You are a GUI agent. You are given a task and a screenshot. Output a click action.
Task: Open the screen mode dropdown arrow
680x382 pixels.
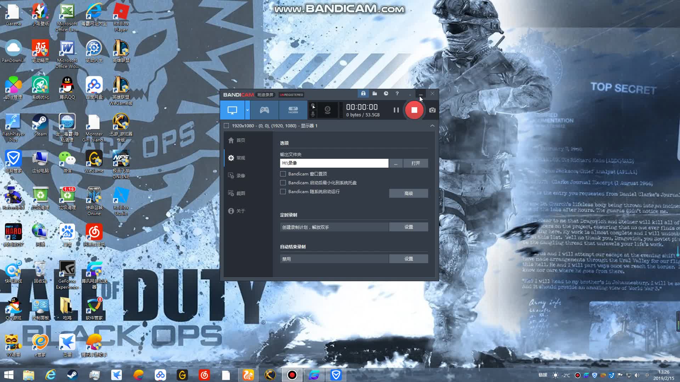[x=247, y=110]
